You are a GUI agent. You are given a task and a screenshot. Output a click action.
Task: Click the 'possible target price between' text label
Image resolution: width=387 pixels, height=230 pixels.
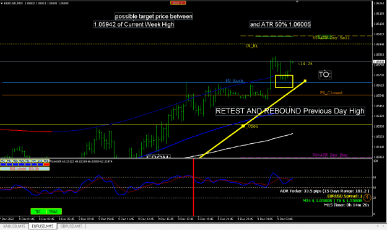click(x=154, y=17)
